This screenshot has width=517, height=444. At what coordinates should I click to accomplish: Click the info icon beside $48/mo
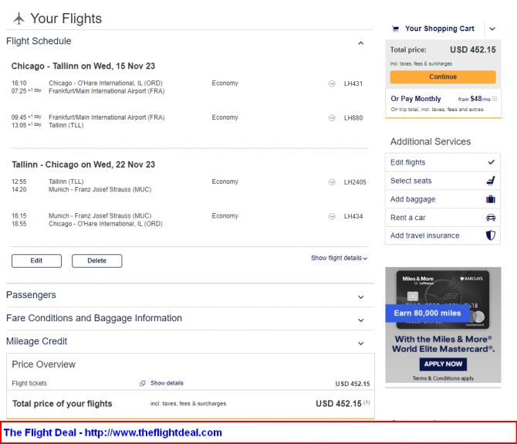click(x=495, y=99)
